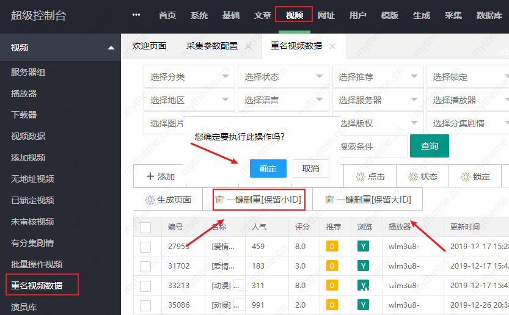Screen dimensions: 509x315
Task: Switch to the 欢迎页面 tab
Action: (x=149, y=46)
